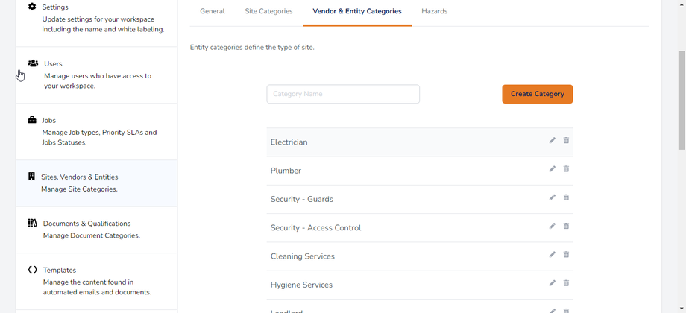Click pencil icon for Security - Guards
This screenshot has height=313, width=686.
pyautogui.click(x=553, y=197)
